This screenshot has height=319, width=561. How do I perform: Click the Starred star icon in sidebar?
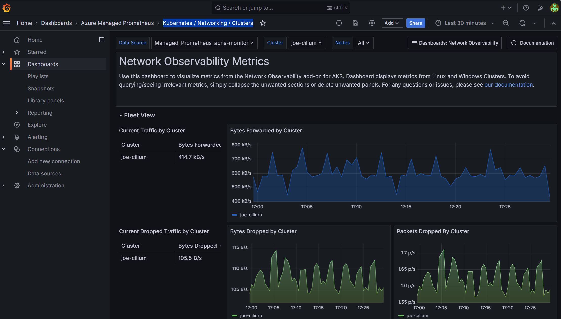coord(17,52)
